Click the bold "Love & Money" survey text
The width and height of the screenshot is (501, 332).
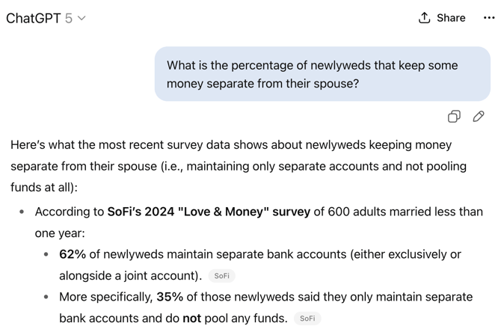209,212
